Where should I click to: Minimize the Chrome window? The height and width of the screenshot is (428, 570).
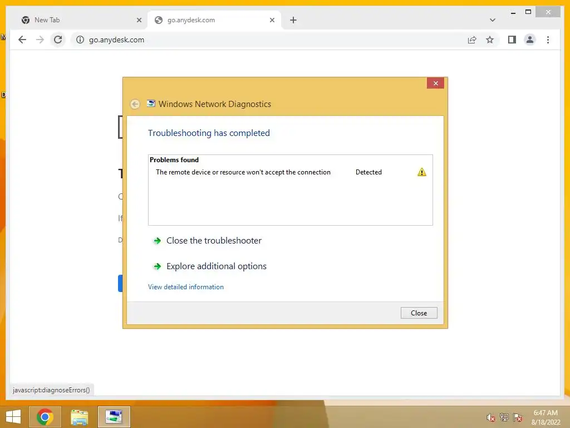pos(513,12)
